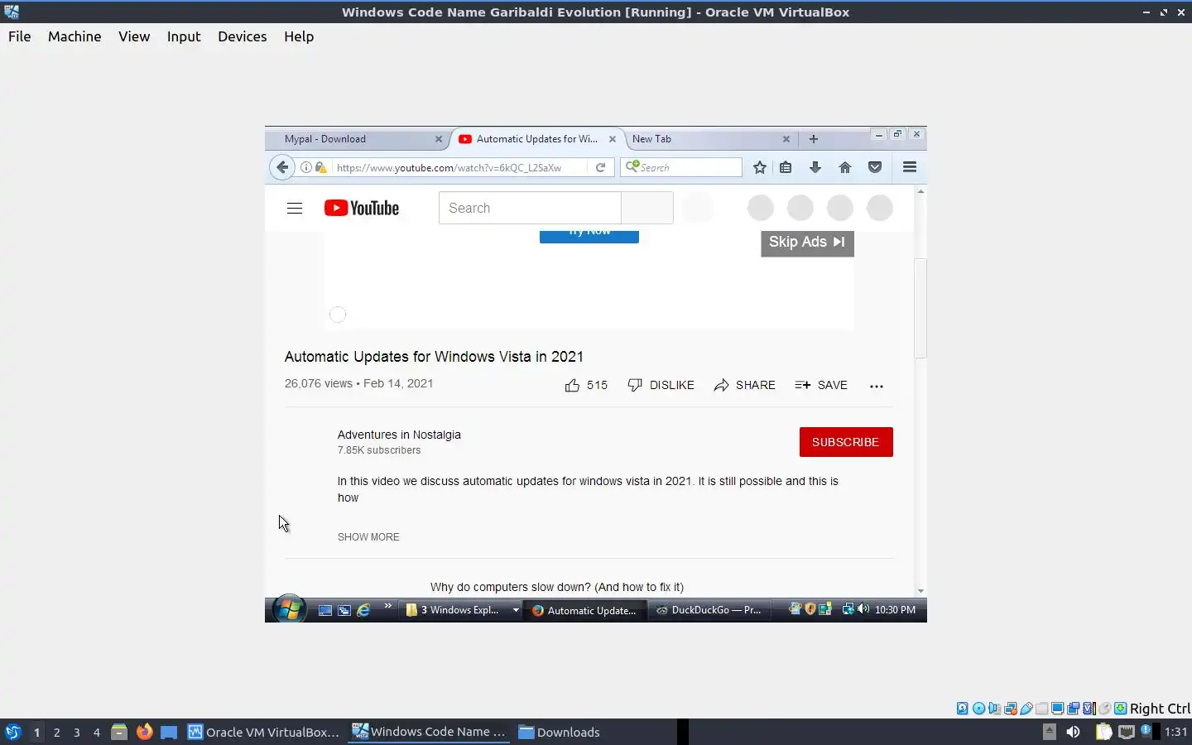Open the Machine menu
Viewport: 1192px width, 745px height.
click(74, 36)
